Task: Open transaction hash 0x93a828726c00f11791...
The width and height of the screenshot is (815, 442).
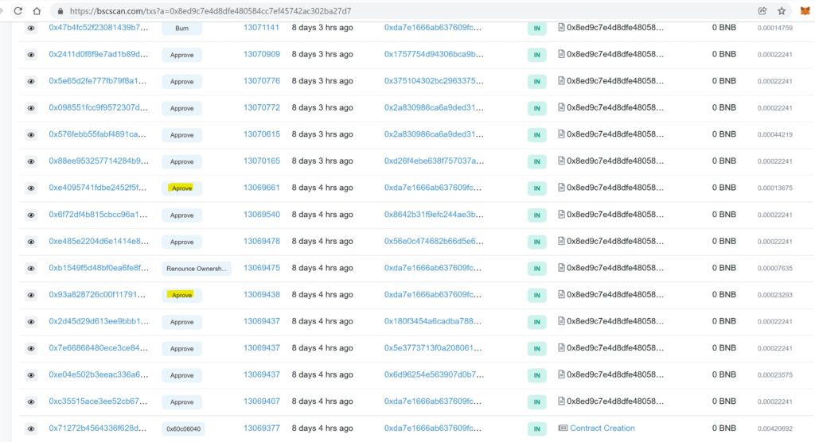Action: click(97, 294)
